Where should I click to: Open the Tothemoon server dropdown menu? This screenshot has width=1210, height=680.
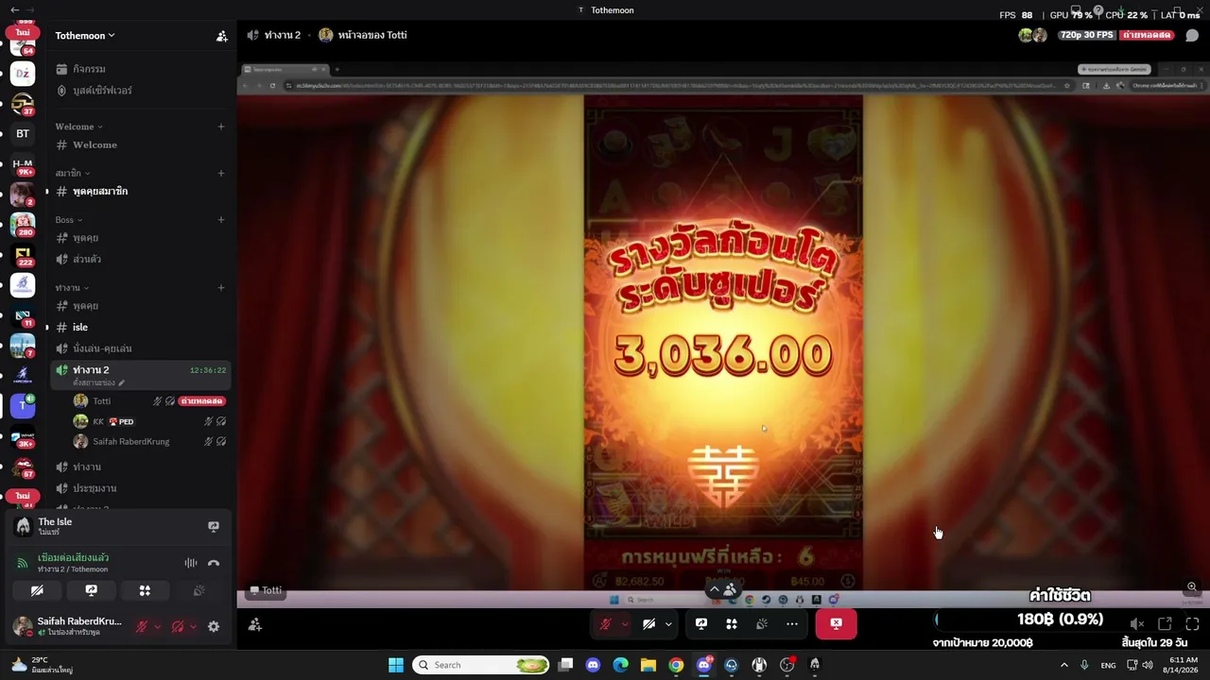point(84,36)
